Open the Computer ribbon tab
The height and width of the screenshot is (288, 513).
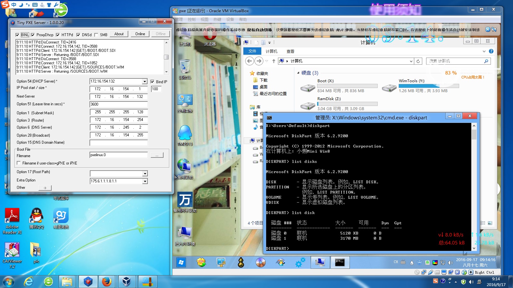[x=271, y=51]
